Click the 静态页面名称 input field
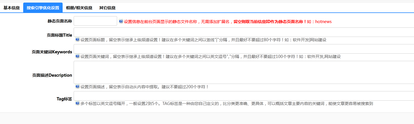This screenshot has width=414, height=124. coord(95,21)
